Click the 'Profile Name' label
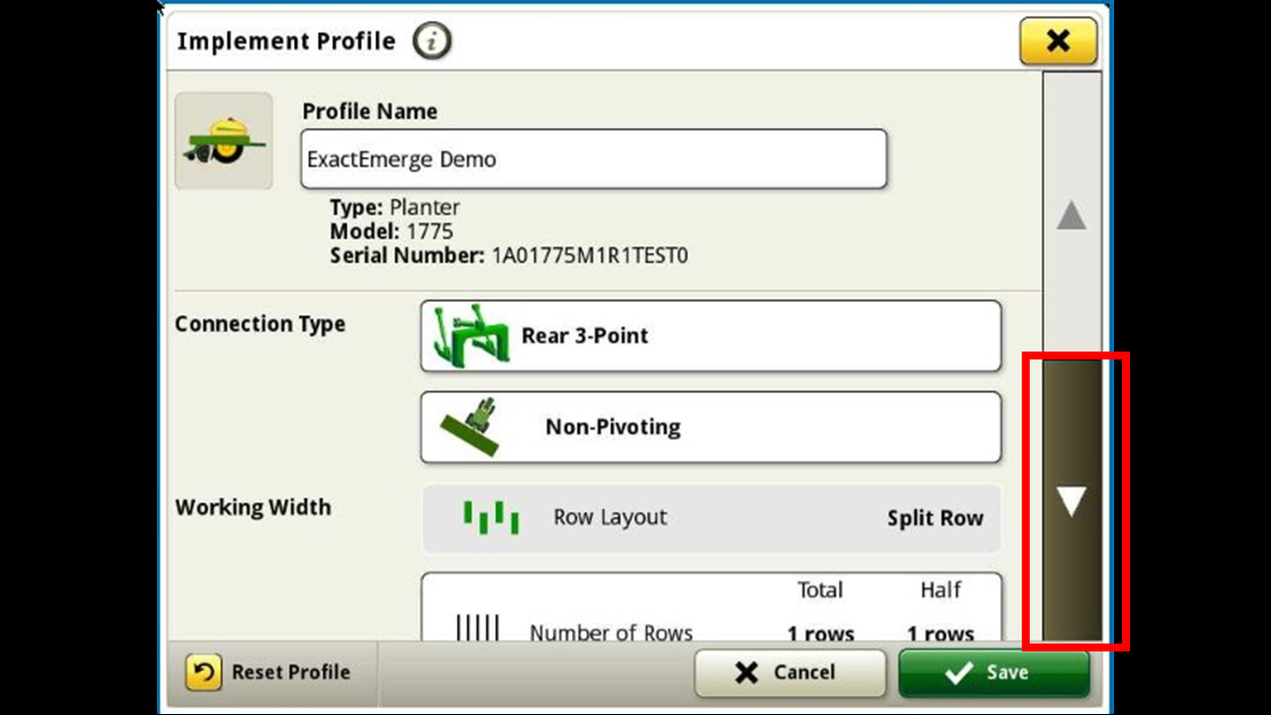1271x715 pixels. coord(369,111)
